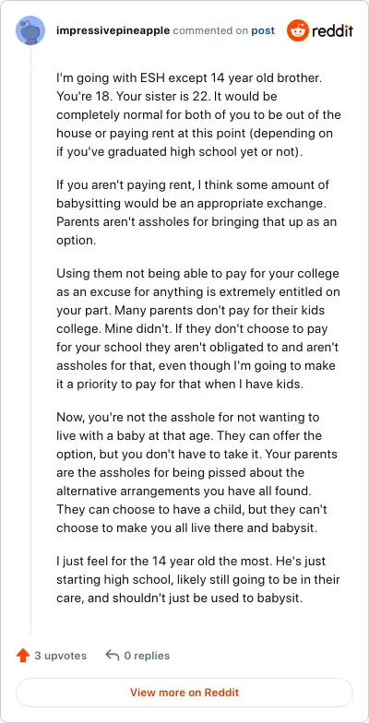Click the orange upvote arrow icon
Screen dimensions: 369x723
pyautogui.click(x=23, y=655)
